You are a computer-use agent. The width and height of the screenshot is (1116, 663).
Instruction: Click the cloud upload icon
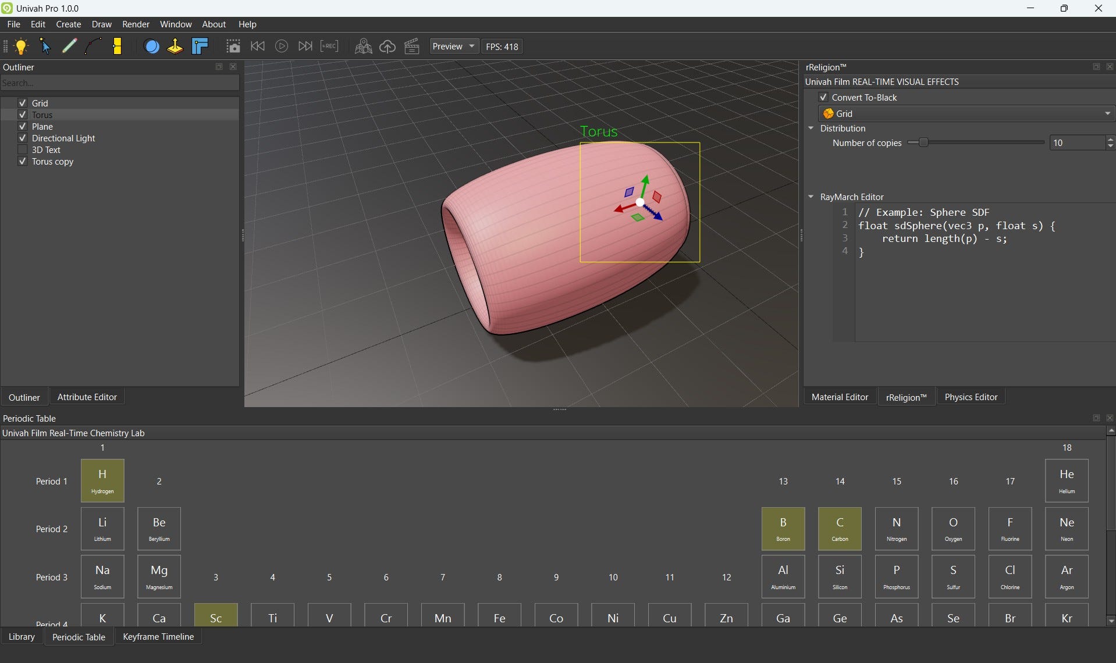point(388,47)
